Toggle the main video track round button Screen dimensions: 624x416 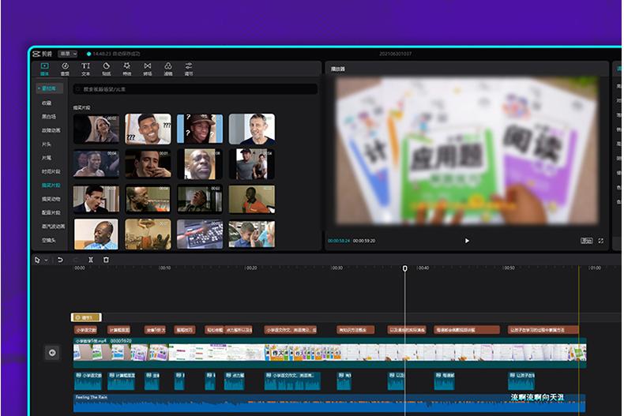pos(53,353)
